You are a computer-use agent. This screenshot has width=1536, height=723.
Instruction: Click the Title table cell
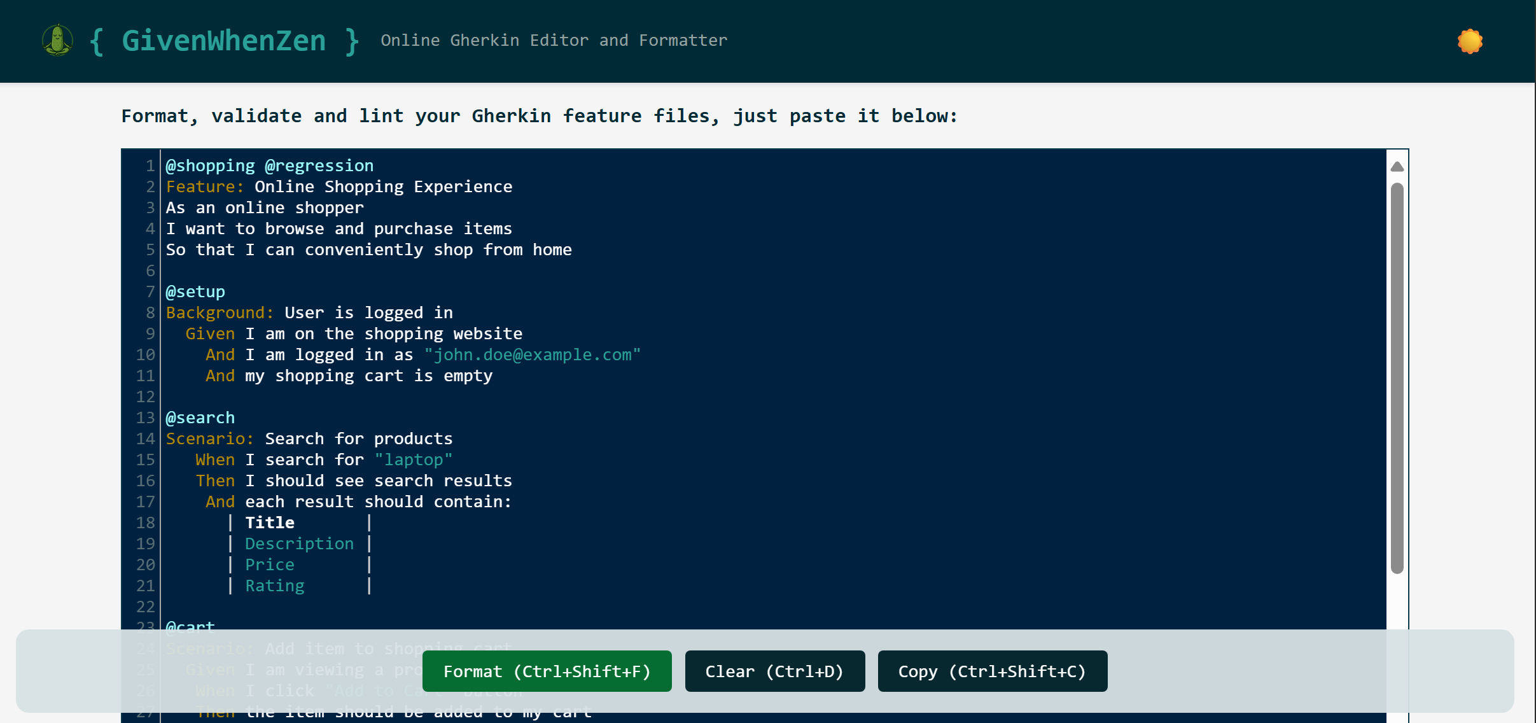[270, 523]
